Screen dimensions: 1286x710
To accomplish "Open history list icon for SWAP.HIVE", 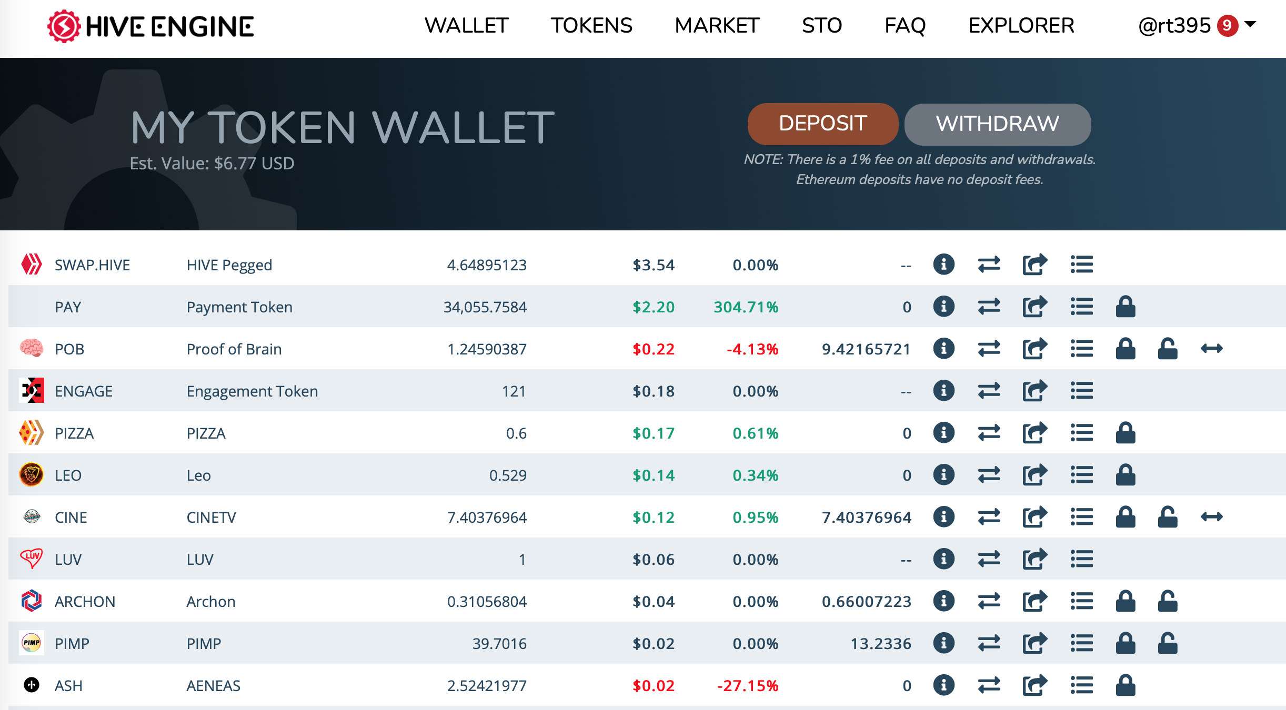I will click(1081, 265).
